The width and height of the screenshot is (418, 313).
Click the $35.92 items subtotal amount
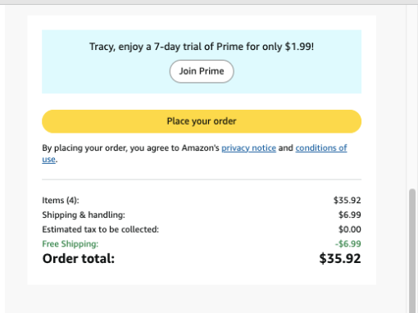click(x=347, y=200)
